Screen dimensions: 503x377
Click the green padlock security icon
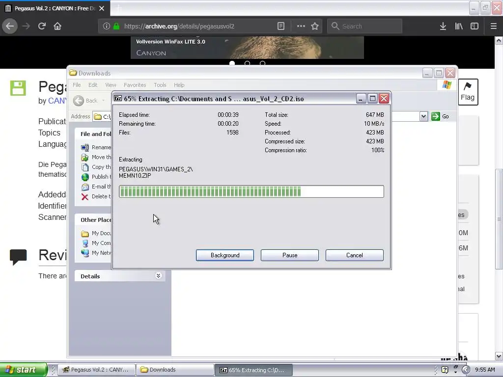click(116, 27)
